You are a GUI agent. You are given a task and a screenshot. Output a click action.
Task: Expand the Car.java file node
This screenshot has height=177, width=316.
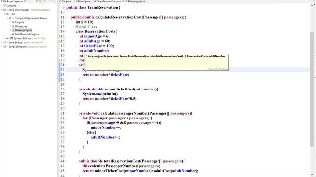pos(10,22)
